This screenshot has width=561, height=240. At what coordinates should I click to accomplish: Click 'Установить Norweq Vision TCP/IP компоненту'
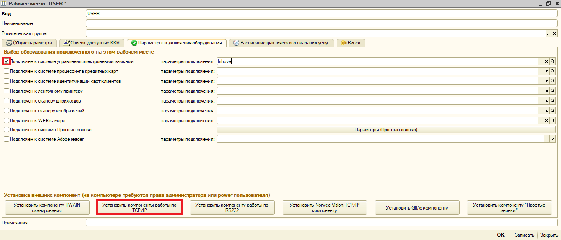pyautogui.click(x=325, y=207)
